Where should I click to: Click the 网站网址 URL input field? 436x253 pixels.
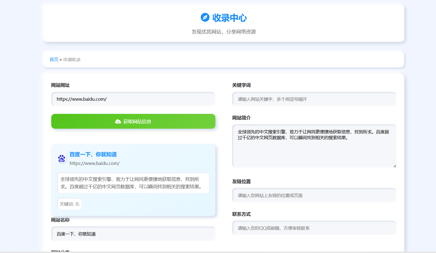tap(133, 99)
